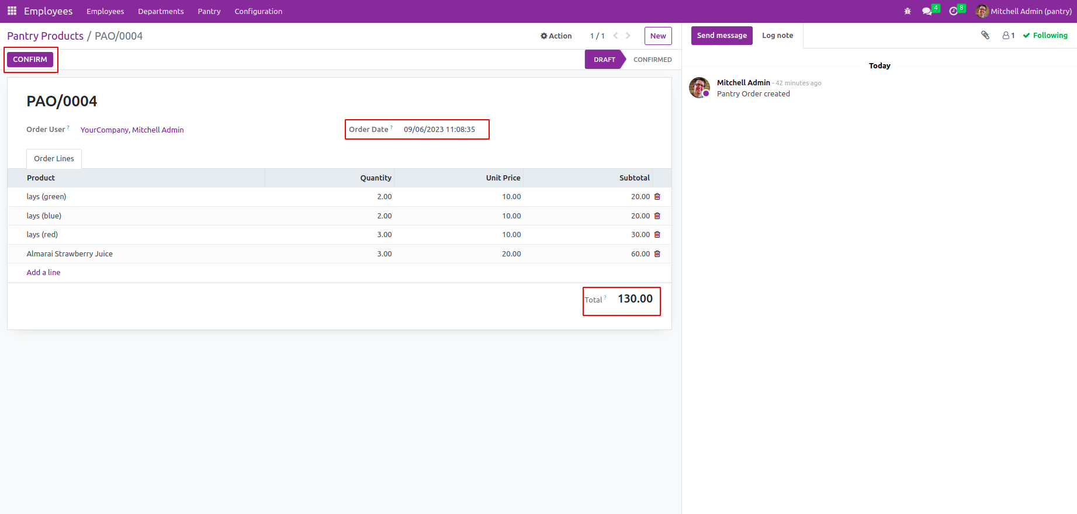Remove the lays (red) line with trash icon

tap(657, 235)
